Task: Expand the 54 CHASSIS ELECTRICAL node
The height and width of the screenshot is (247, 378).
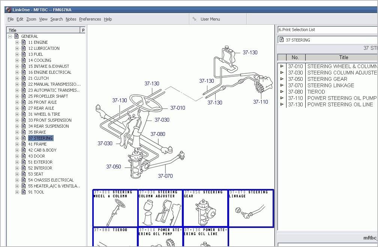Action: coord(17,180)
